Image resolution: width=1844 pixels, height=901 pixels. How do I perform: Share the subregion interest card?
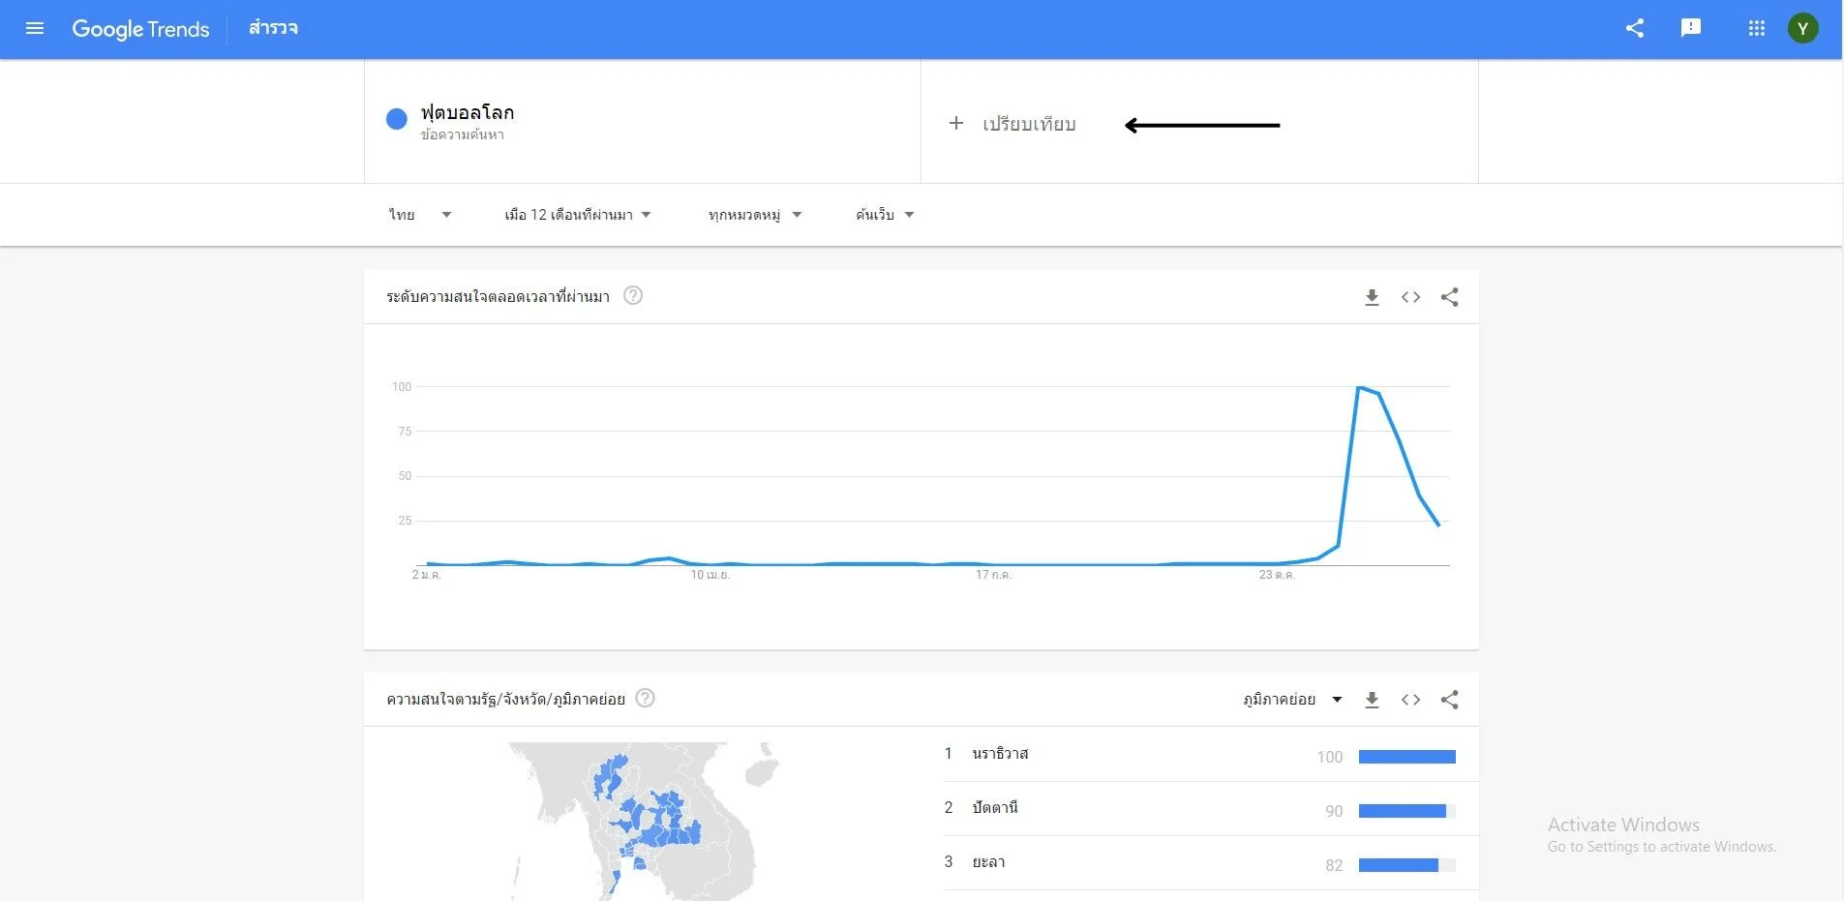(1449, 700)
